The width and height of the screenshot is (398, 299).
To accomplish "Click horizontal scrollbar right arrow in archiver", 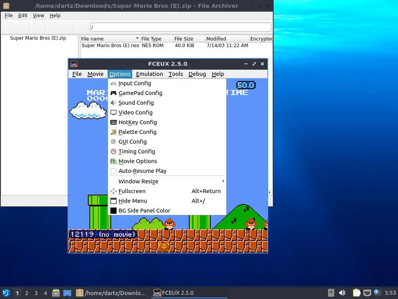I will tap(270, 192).
